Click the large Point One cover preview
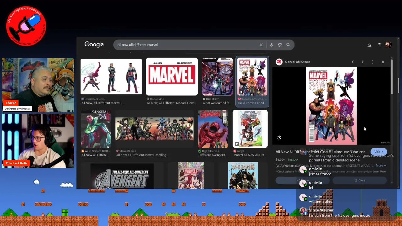 point(331,106)
